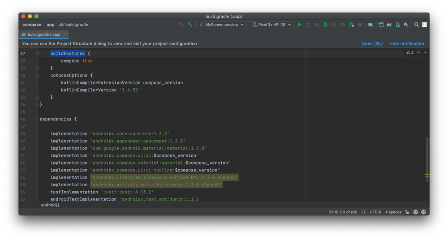Open the SDK Manager icon
The height and width of the screenshot is (240, 448).
(x=406, y=25)
